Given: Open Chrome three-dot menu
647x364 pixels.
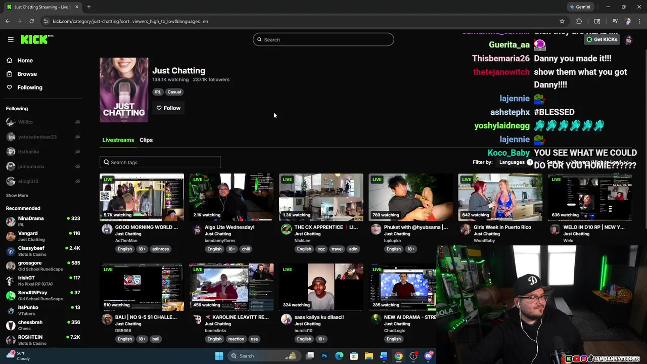Looking at the screenshot, I should coord(640,21).
